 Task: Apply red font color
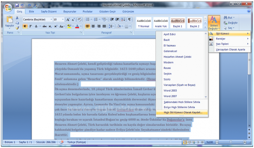click(x=77, y=26)
